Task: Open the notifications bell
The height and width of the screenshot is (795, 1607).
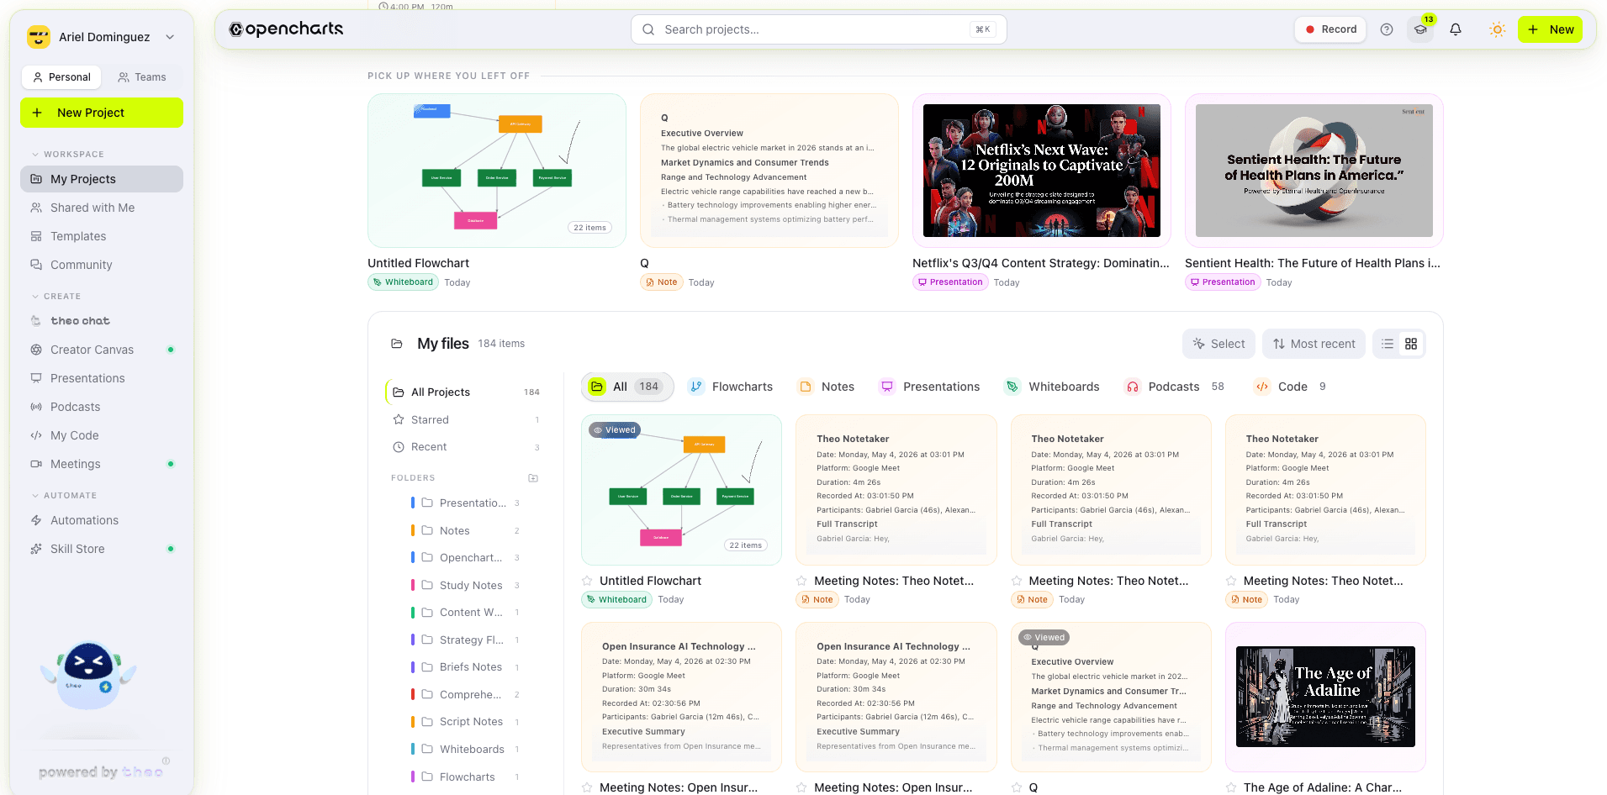Action: click(x=1456, y=29)
